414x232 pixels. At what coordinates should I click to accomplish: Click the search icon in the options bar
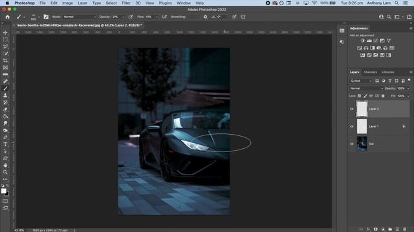(389, 17)
